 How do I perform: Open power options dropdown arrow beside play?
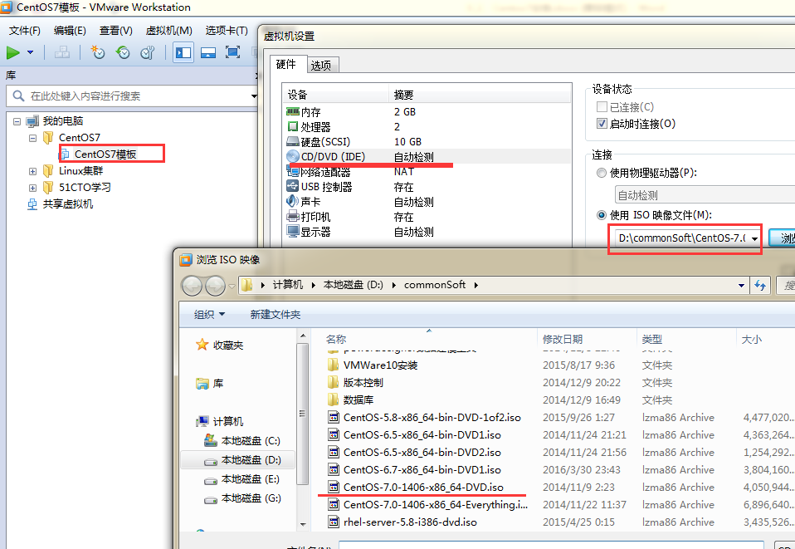pos(31,52)
